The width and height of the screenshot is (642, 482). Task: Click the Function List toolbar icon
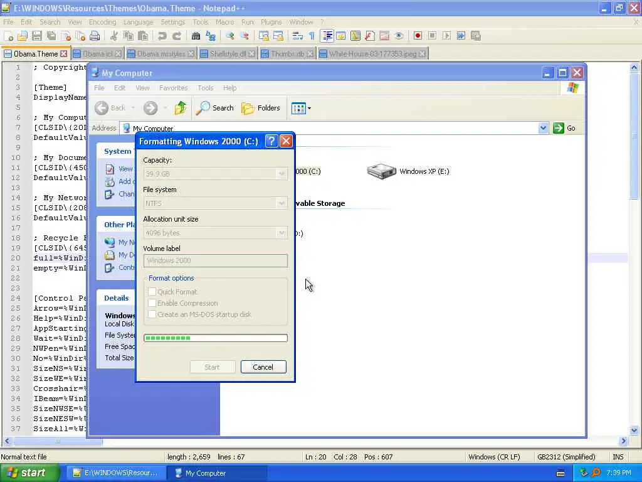[370, 36]
